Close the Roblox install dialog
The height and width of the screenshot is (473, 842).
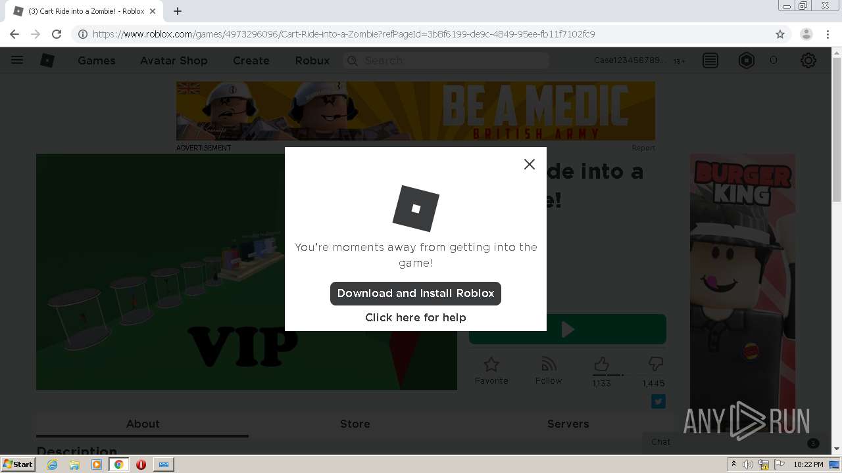[530, 164]
